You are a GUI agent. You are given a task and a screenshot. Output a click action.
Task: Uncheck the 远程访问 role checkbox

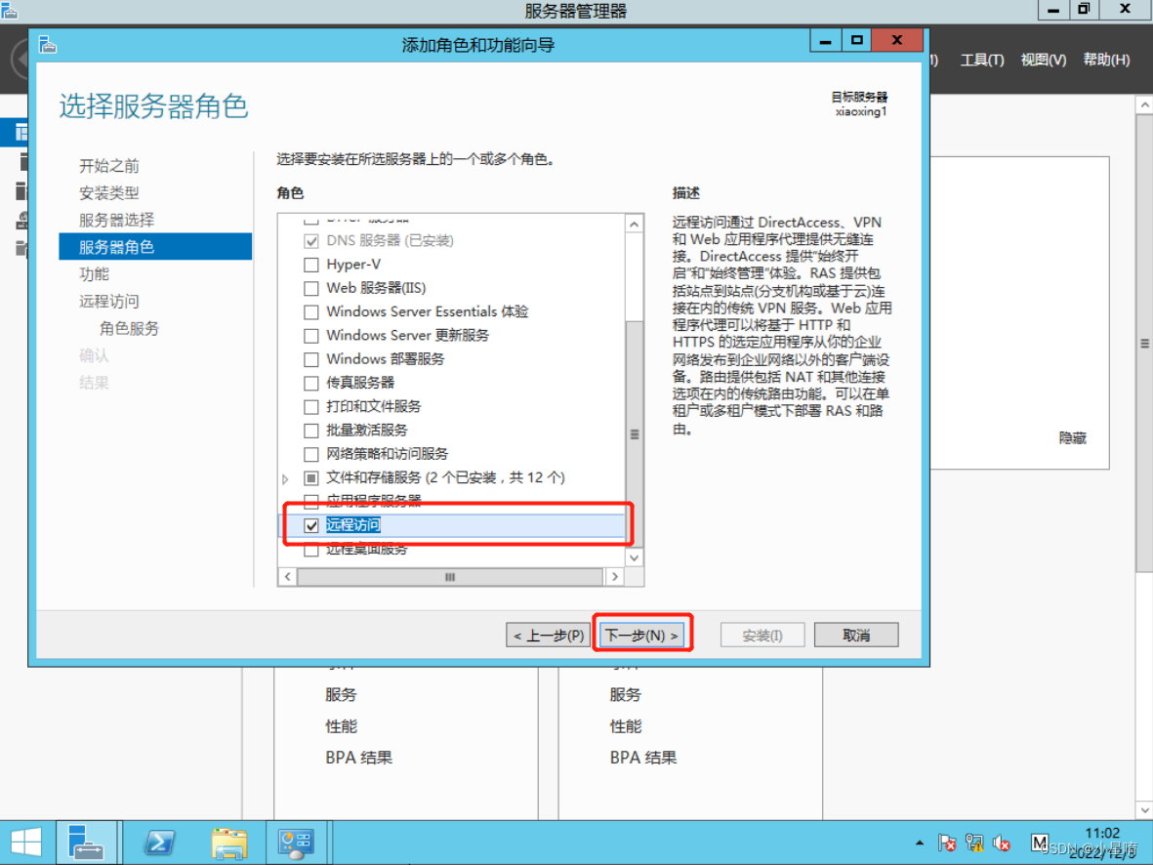(311, 525)
